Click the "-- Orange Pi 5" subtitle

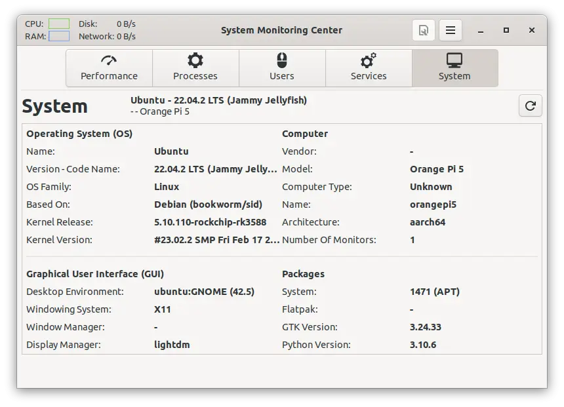(160, 111)
